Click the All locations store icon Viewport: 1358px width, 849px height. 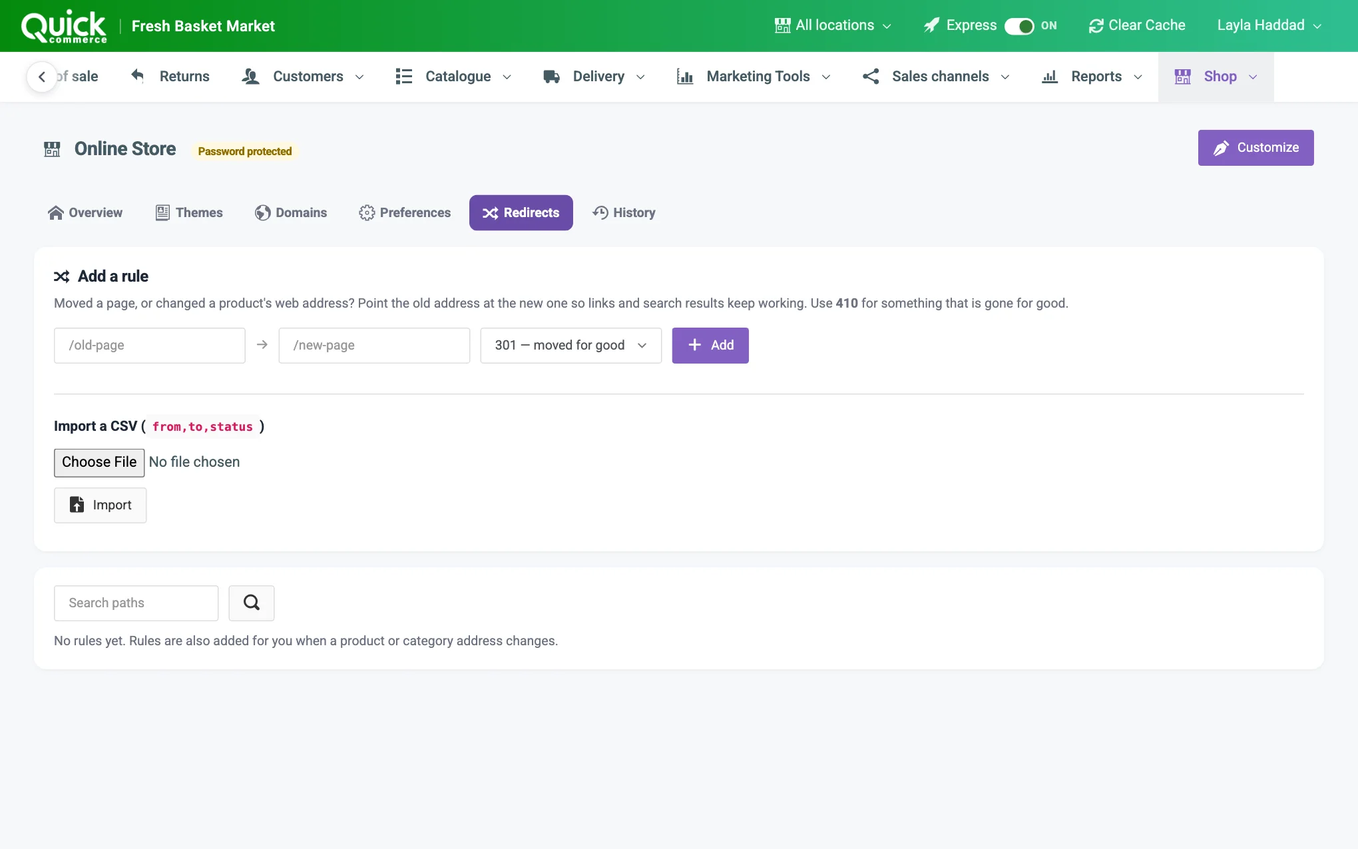(x=783, y=25)
